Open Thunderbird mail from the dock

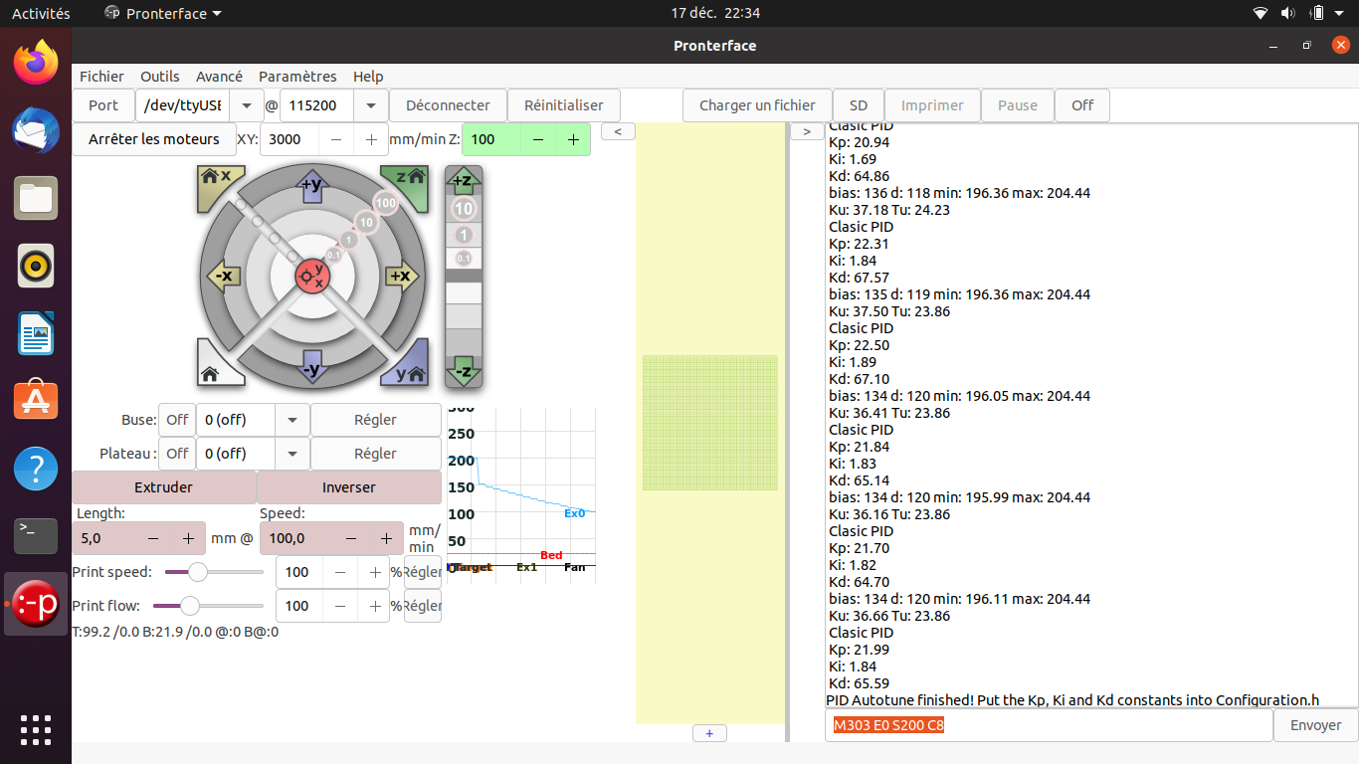[x=36, y=130]
